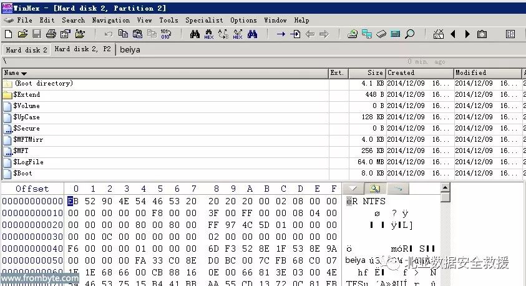Viewport: 526px width, 286px height.
Task: Click the Replace Hex Values icon
Action: (x=238, y=34)
